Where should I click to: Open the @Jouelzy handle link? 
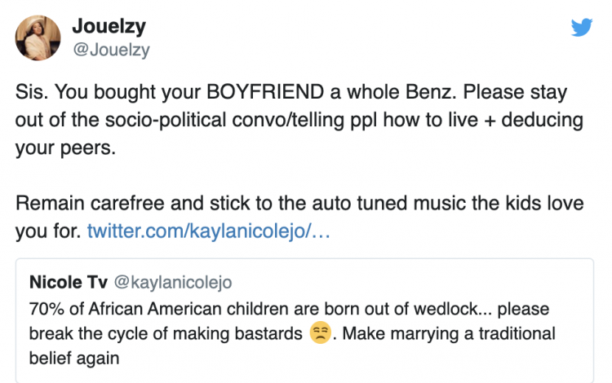(x=111, y=50)
